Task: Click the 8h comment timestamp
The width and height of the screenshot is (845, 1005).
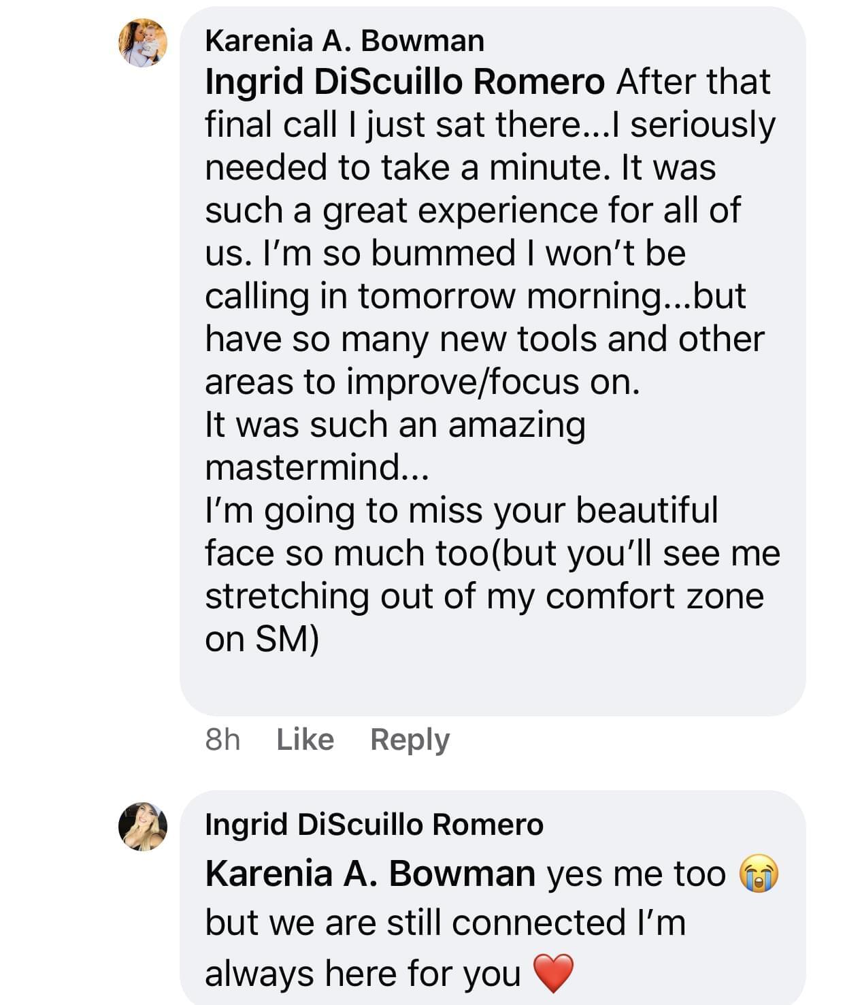Action: coord(222,740)
